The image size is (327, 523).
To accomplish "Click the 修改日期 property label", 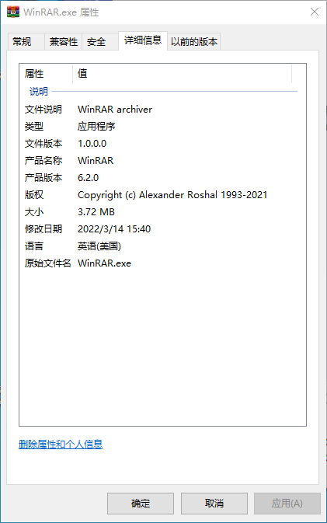I will point(43,229).
